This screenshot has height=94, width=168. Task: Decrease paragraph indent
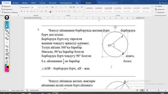tap(71, 7)
